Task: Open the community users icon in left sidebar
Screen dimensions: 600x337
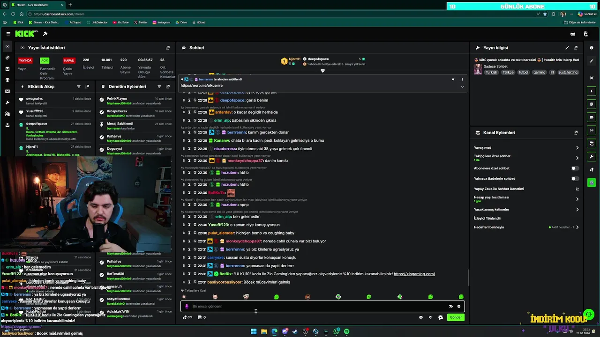Action: click(7, 114)
